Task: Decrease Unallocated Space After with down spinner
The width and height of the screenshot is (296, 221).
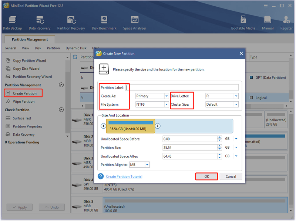Action: click(219, 158)
